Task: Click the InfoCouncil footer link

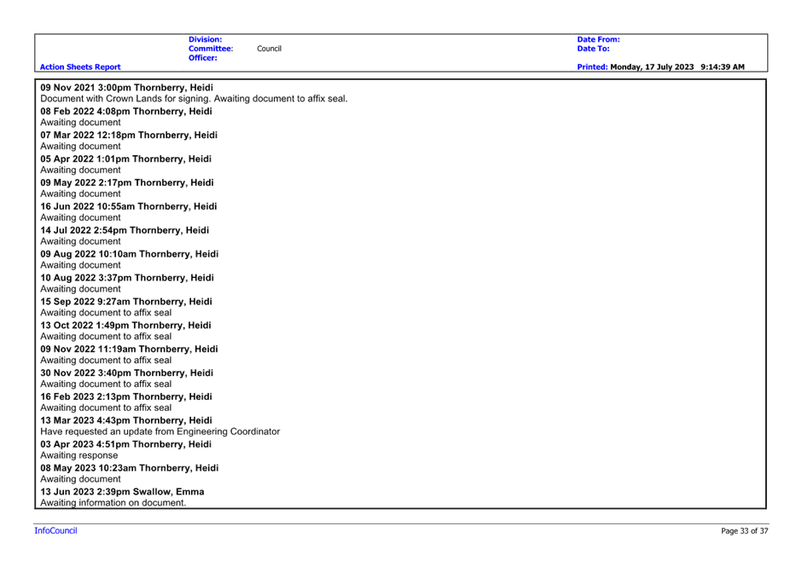Action: (x=55, y=531)
